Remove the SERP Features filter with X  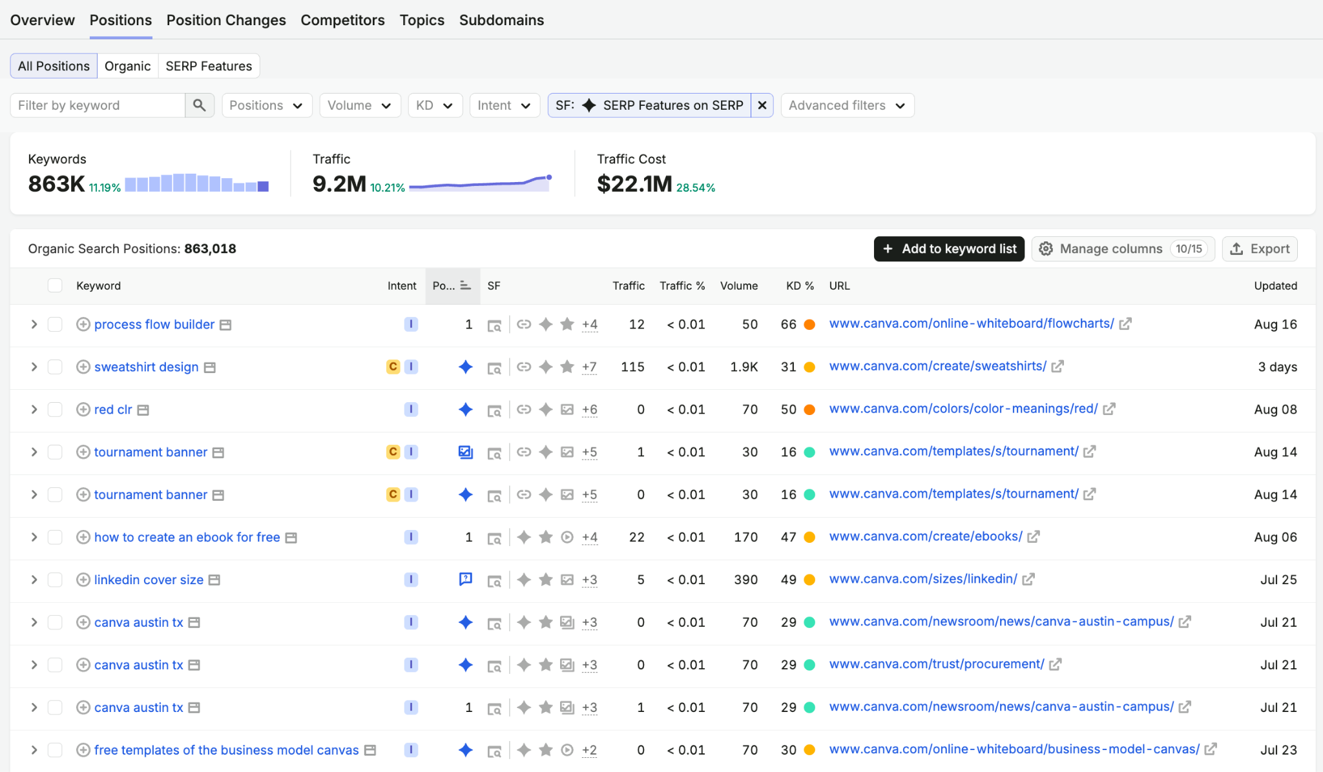pyautogui.click(x=762, y=105)
